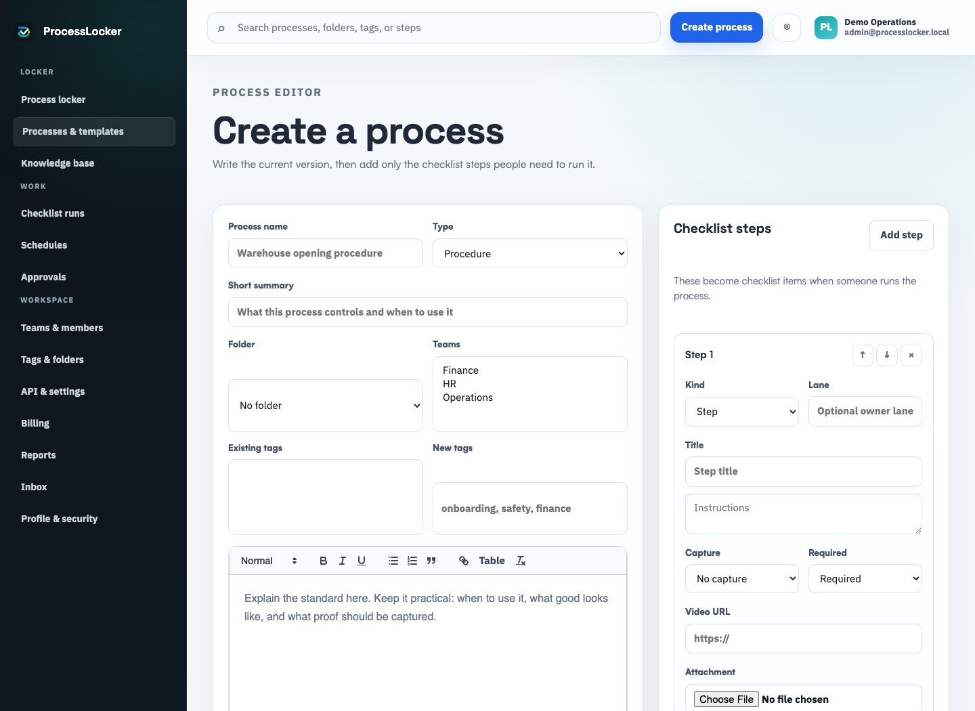
Task: Click Choose File for attachment
Action: coord(727,699)
